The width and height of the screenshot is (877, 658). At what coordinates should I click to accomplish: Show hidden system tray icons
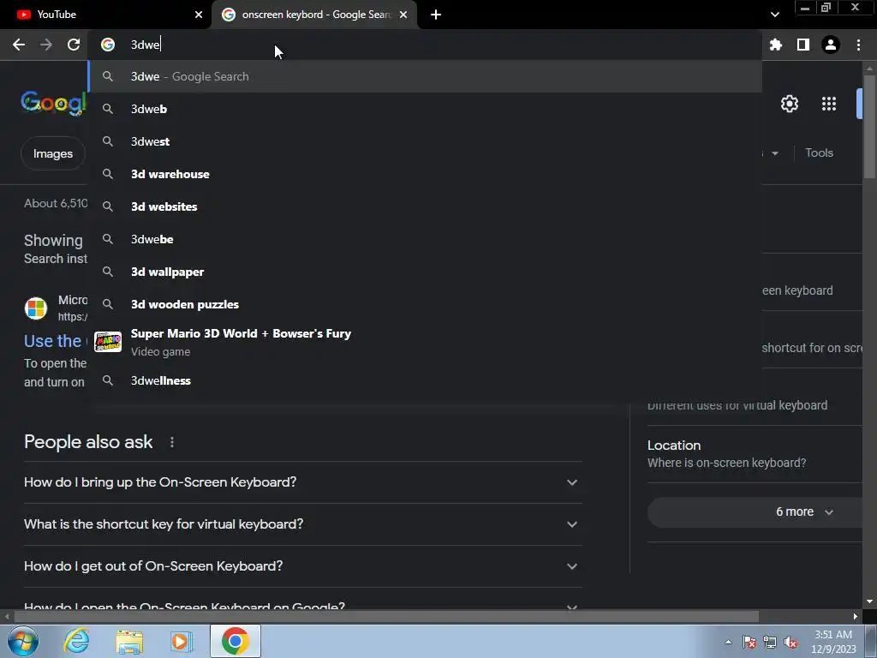pos(728,643)
